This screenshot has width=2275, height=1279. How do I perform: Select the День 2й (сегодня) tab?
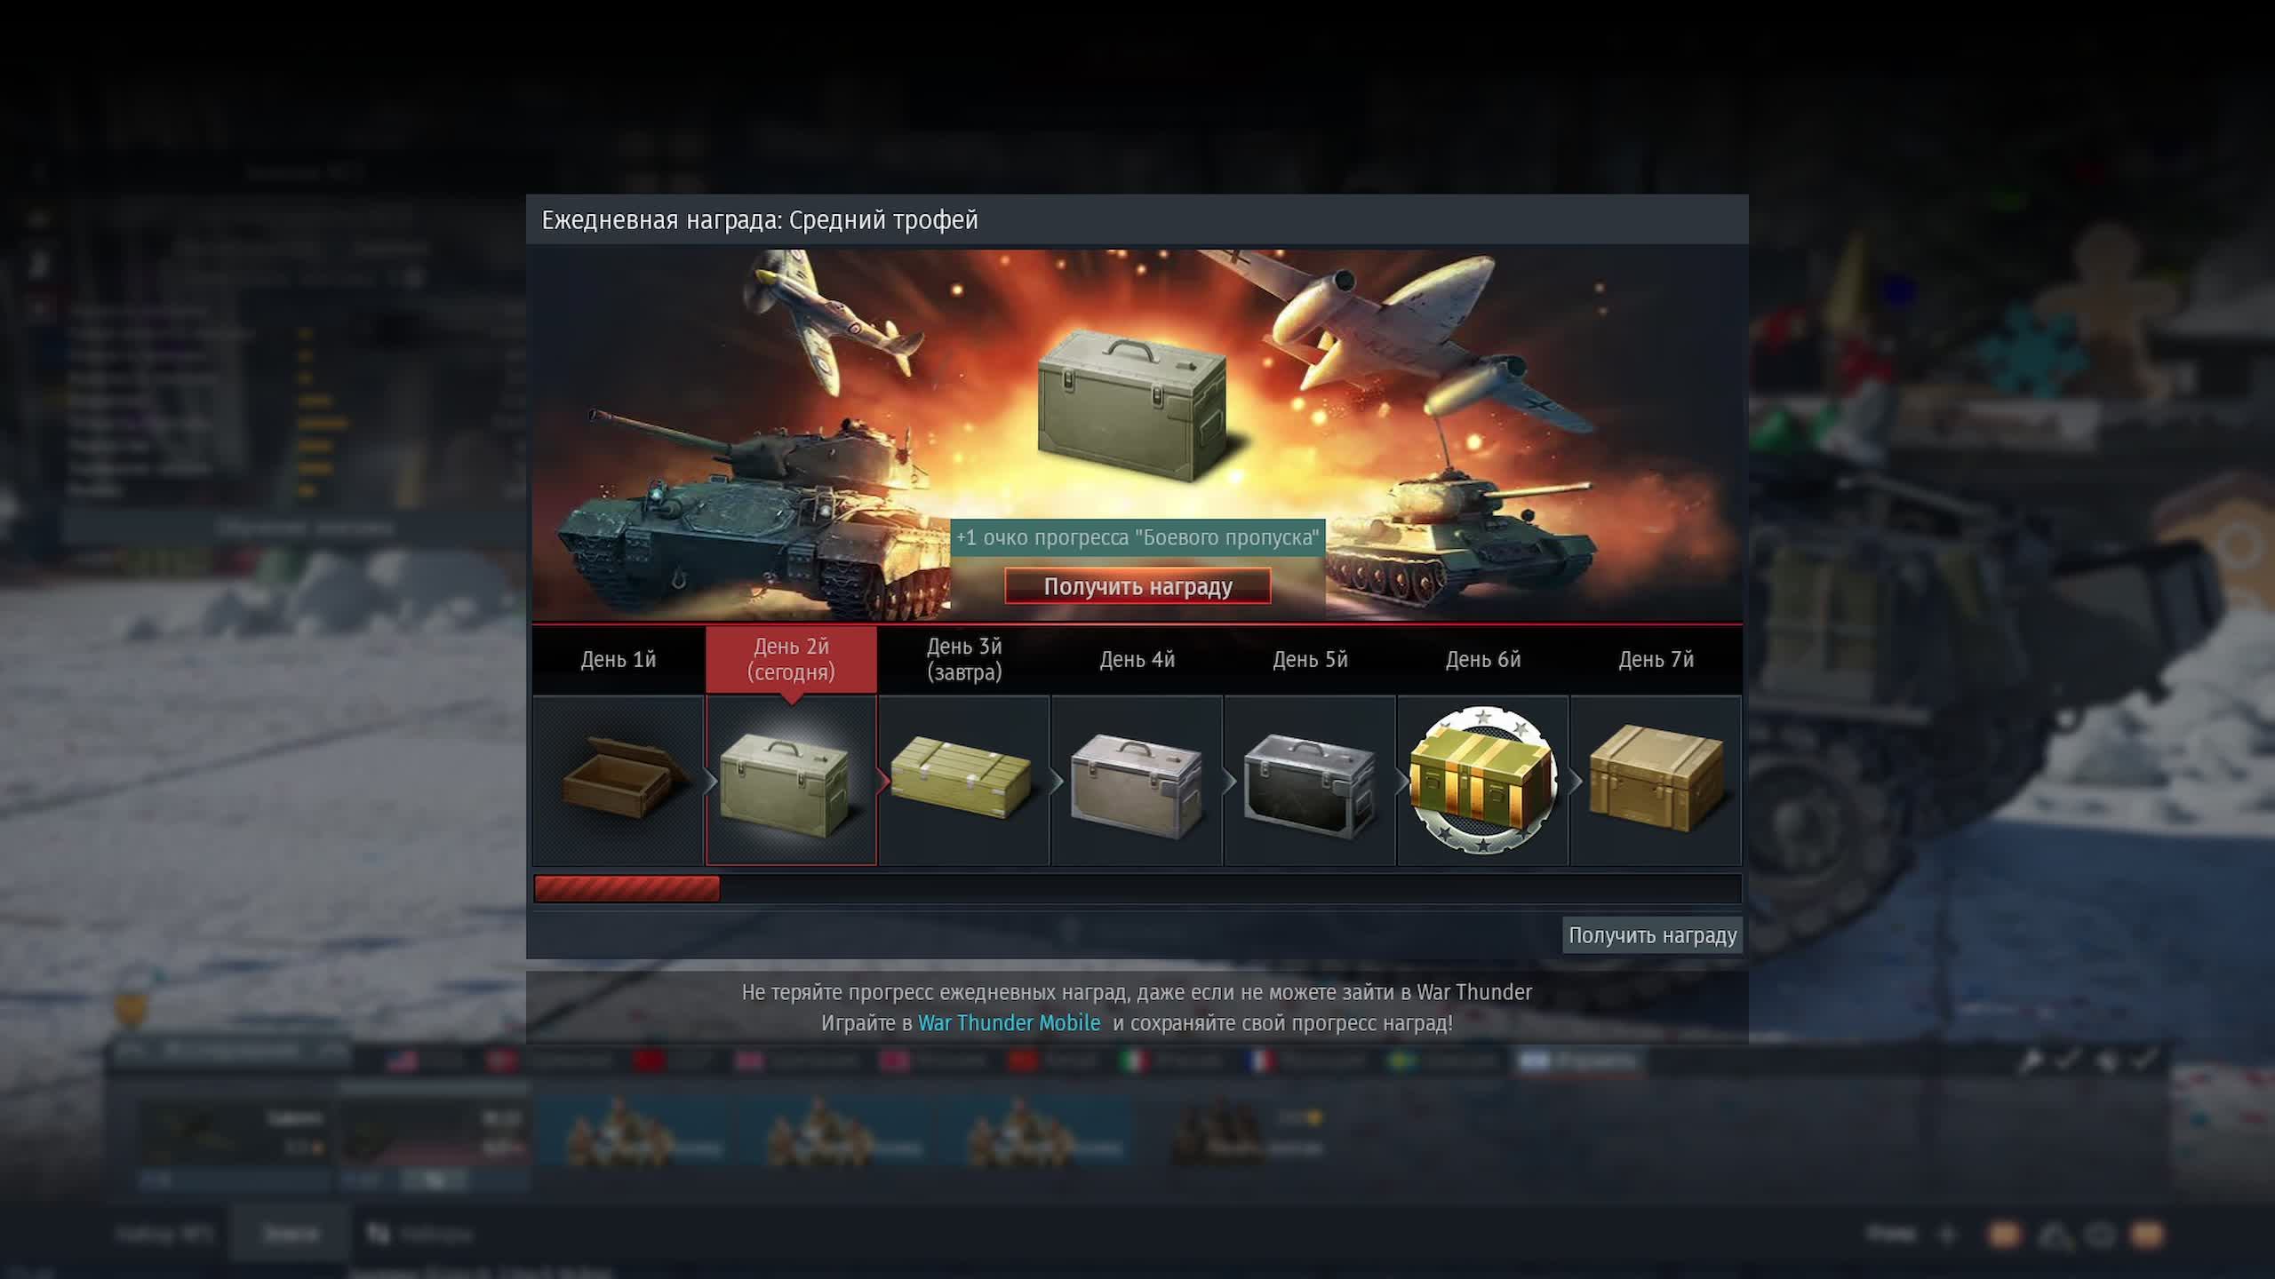tap(791, 660)
